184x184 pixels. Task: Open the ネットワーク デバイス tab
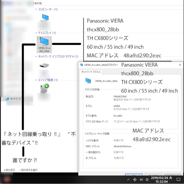pos(91,72)
